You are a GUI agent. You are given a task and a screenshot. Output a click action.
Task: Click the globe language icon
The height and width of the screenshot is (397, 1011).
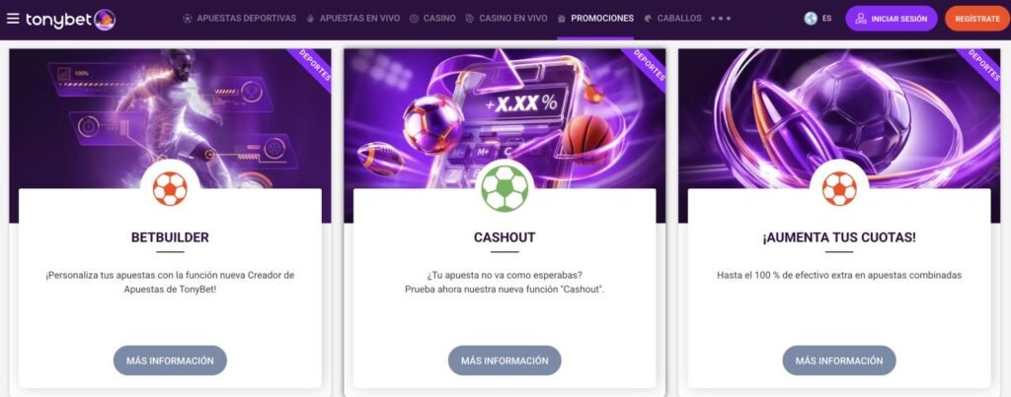click(811, 19)
